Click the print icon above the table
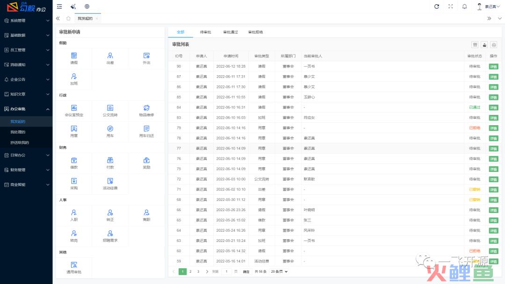 tap(494, 45)
